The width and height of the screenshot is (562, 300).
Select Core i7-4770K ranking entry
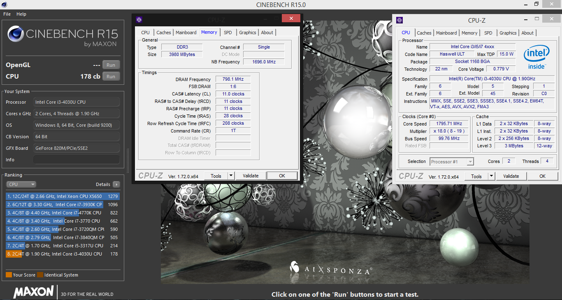pos(63,213)
